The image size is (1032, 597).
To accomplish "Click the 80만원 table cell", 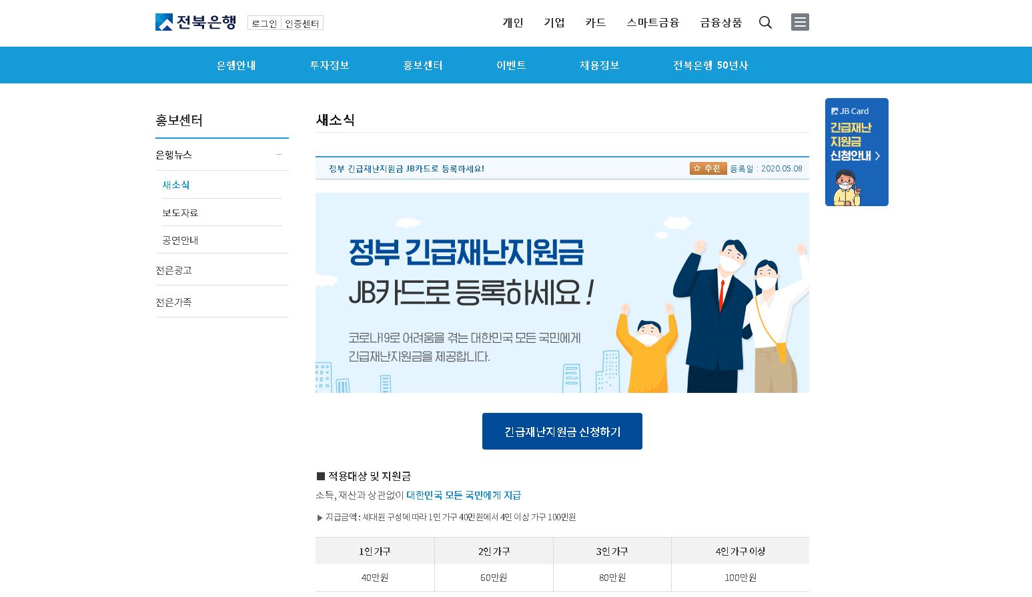I will point(612,578).
